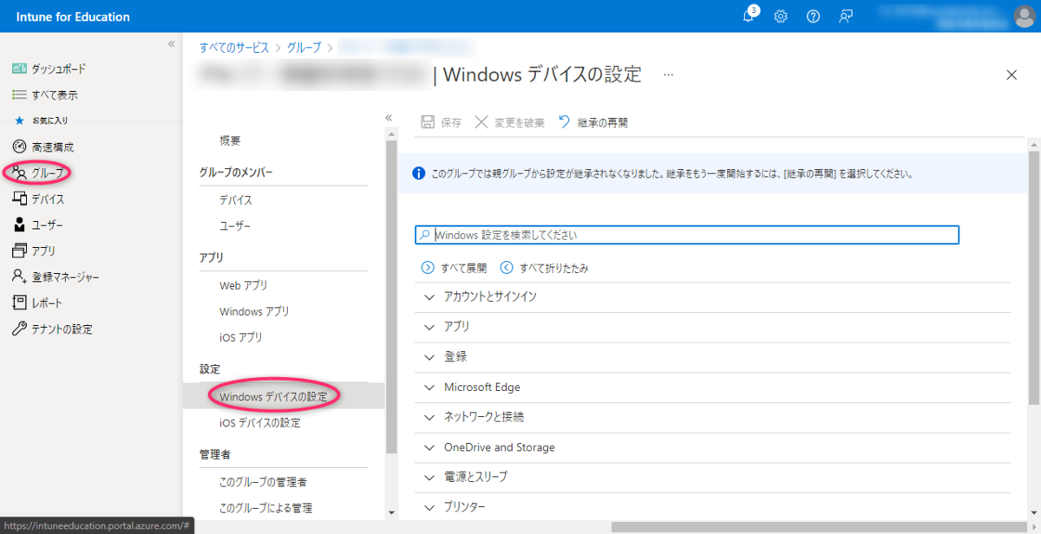Open the help question mark icon
The image size is (1041, 534).
coord(813,16)
